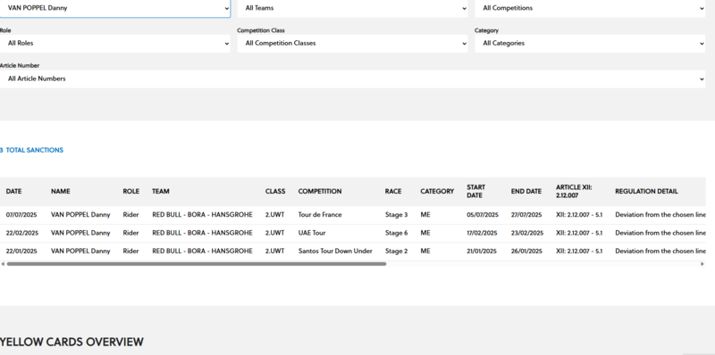Click the COMPETITION column header
This screenshot has height=355, width=715.
coord(320,192)
